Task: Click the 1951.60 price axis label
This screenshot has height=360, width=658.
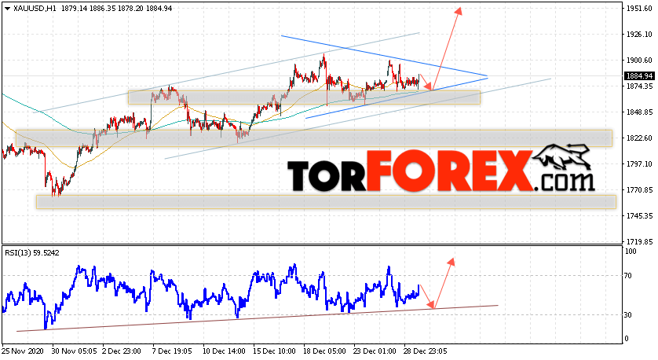Action: pyautogui.click(x=639, y=9)
